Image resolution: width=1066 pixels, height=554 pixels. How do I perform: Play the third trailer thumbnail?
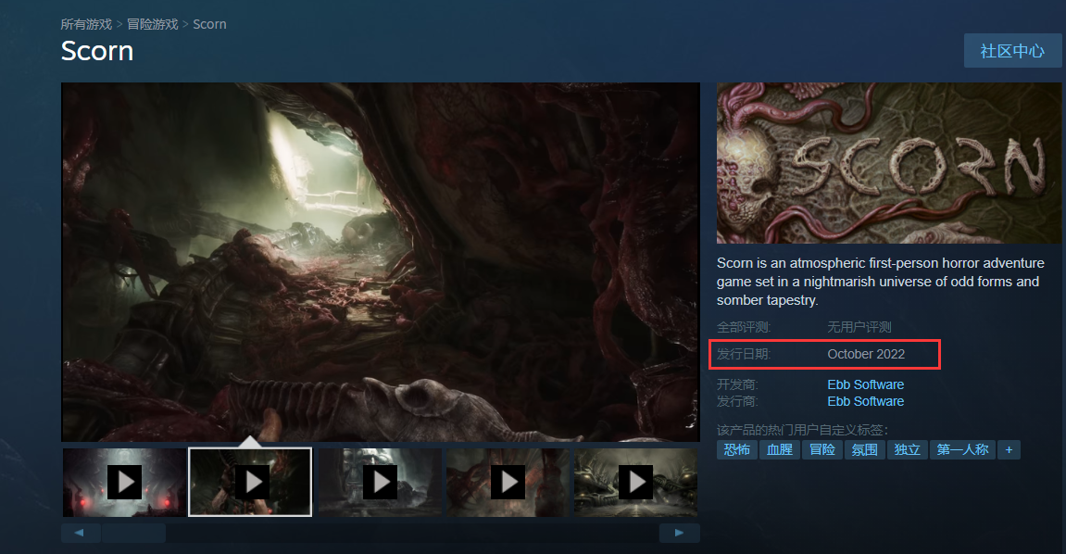(380, 482)
